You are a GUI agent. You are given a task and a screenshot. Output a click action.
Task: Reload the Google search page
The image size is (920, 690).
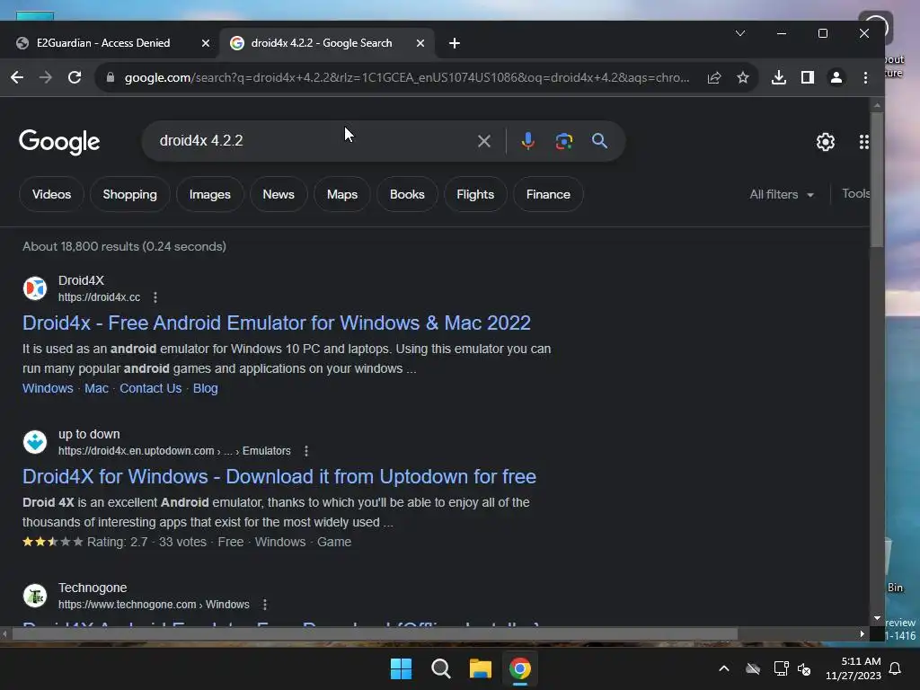(75, 77)
